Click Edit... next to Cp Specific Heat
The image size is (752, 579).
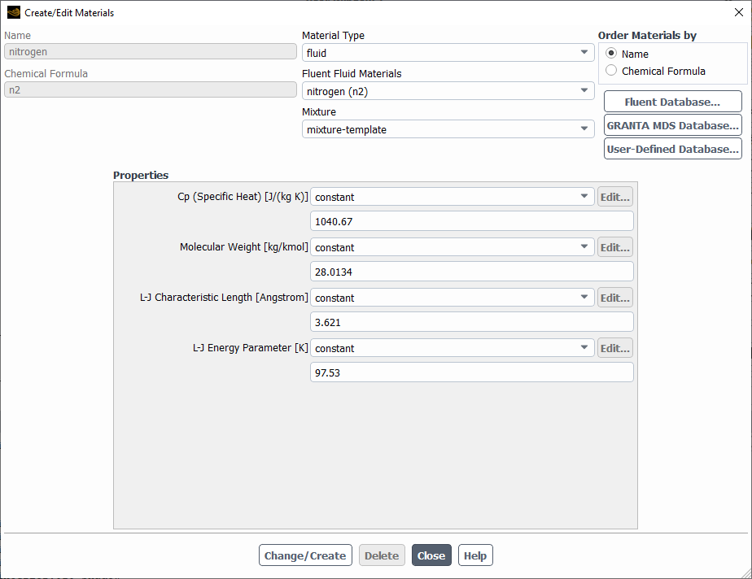pos(614,197)
